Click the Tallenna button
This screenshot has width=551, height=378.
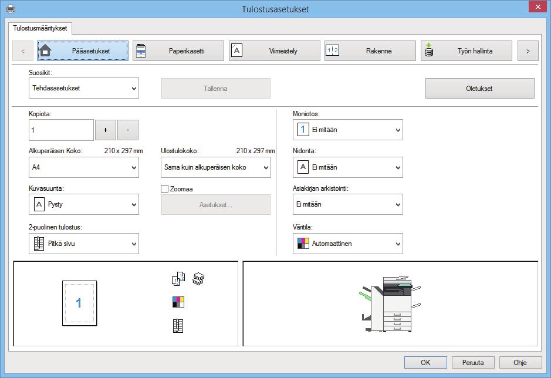click(216, 88)
